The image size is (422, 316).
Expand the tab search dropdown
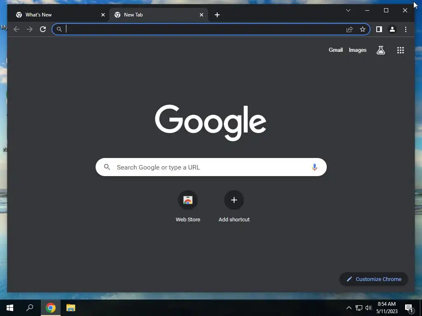[348, 10]
